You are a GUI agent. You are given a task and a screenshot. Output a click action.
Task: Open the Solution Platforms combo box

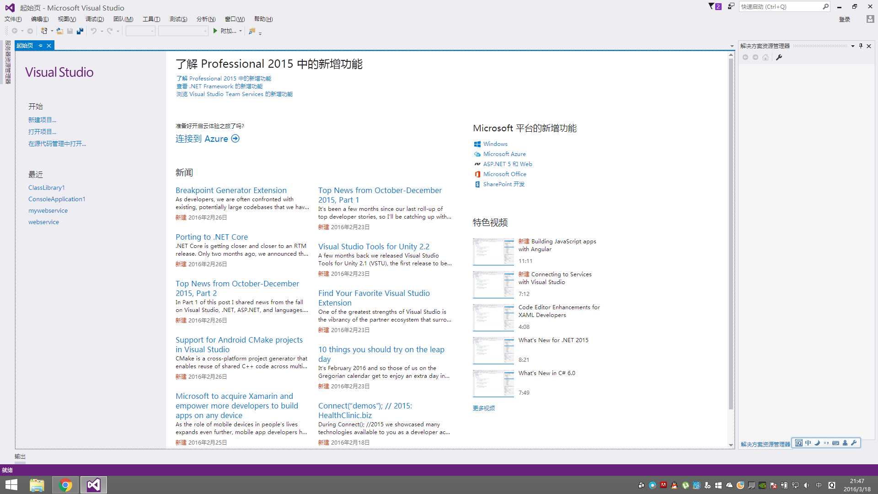(183, 31)
